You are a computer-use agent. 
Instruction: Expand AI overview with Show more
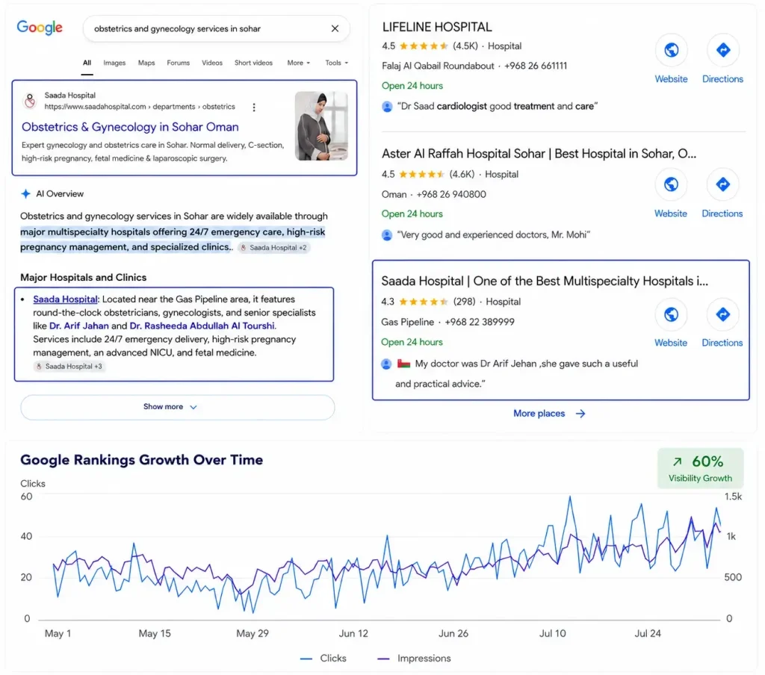(x=178, y=407)
